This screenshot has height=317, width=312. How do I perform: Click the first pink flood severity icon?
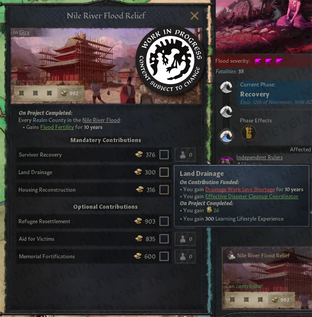[258, 61]
